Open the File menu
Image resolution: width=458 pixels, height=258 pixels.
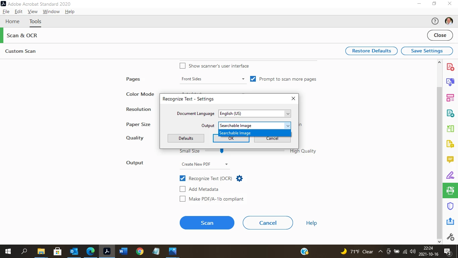[6, 11]
